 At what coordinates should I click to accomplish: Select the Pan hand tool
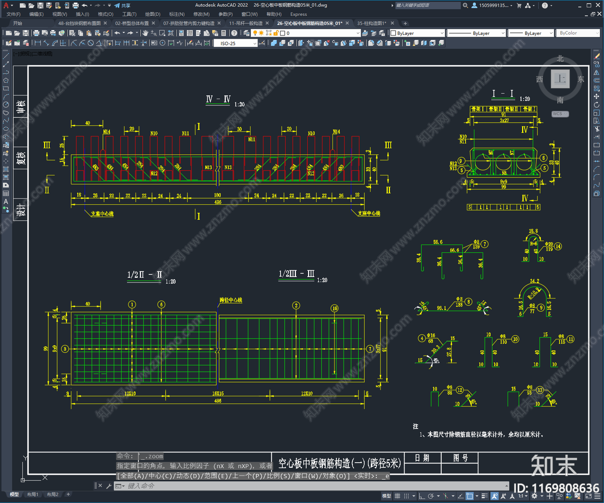pos(145,33)
